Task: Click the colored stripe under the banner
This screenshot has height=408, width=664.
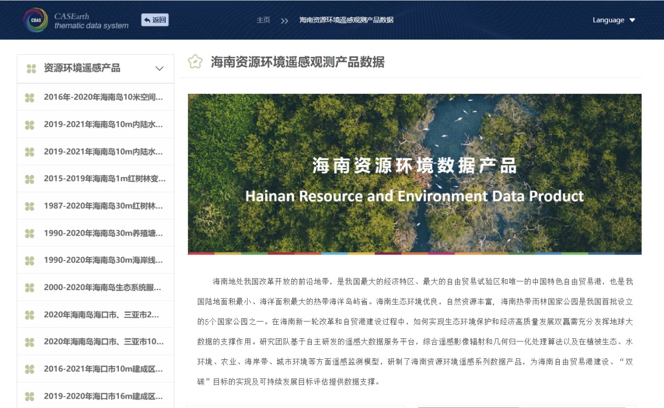Action: point(414,253)
